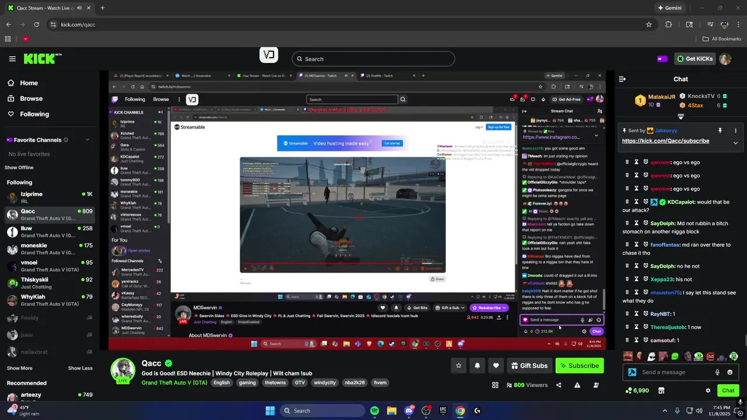
Task: Report the stream via warning icon
Action: coord(577,385)
